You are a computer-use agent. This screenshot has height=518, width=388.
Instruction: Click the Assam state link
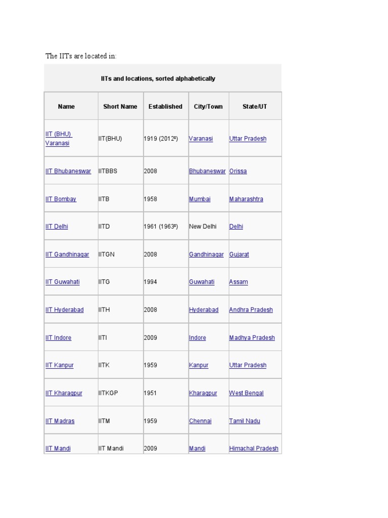(238, 282)
